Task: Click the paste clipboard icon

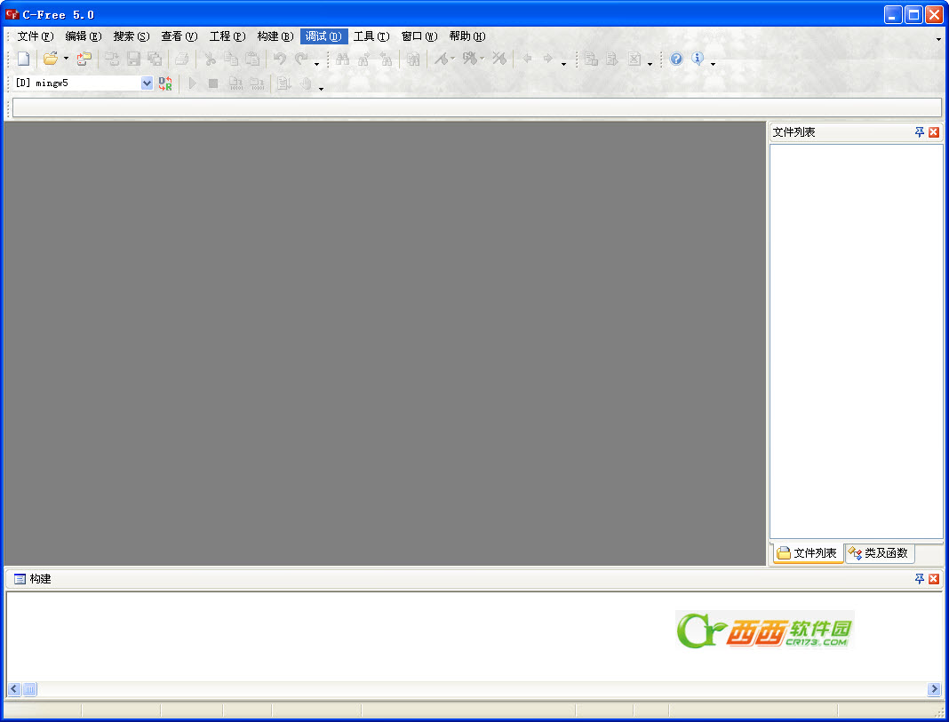Action: tap(252, 59)
